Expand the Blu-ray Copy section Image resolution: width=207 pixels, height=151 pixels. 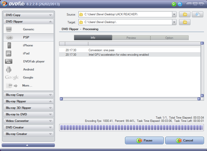28,95
